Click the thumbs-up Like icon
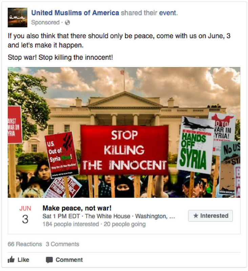Screen dimensions: 248x271 click(11, 259)
